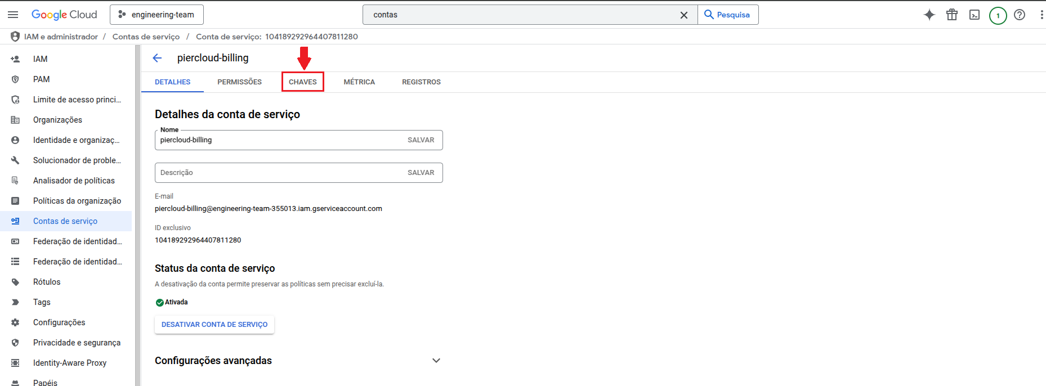This screenshot has height=386, width=1046.
Task: Open the notifications badge icon
Action: pyautogui.click(x=998, y=15)
